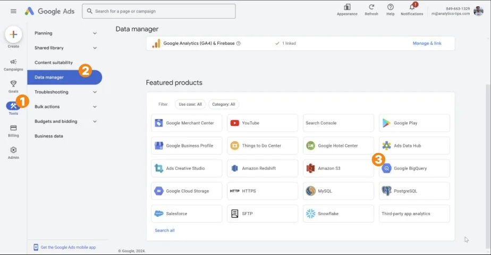The height and width of the screenshot is (255, 491).
Task: Select the Google Business Profile card
Action: [x=187, y=146]
